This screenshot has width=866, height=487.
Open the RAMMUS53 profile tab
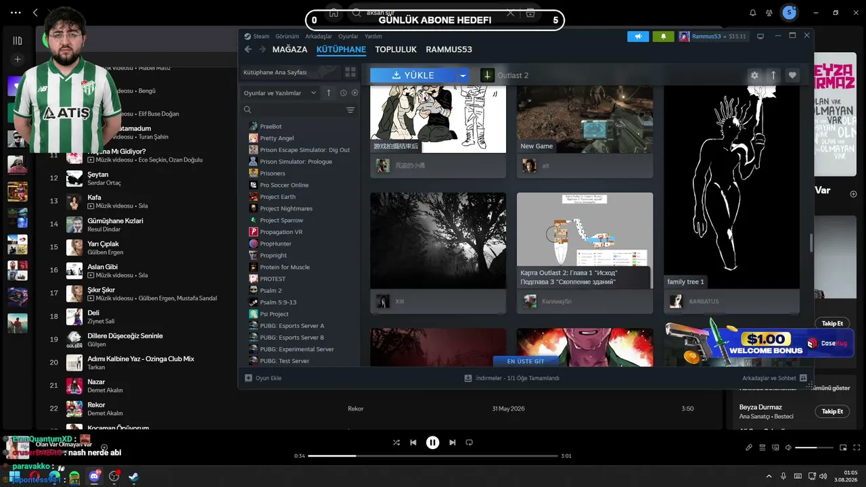(x=449, y=49)
